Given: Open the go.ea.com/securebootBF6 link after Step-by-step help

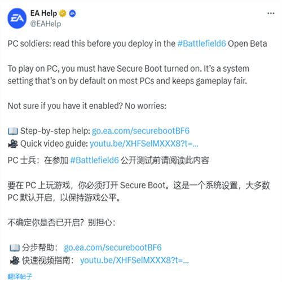Looking at the screenshot, I should 140,131.
